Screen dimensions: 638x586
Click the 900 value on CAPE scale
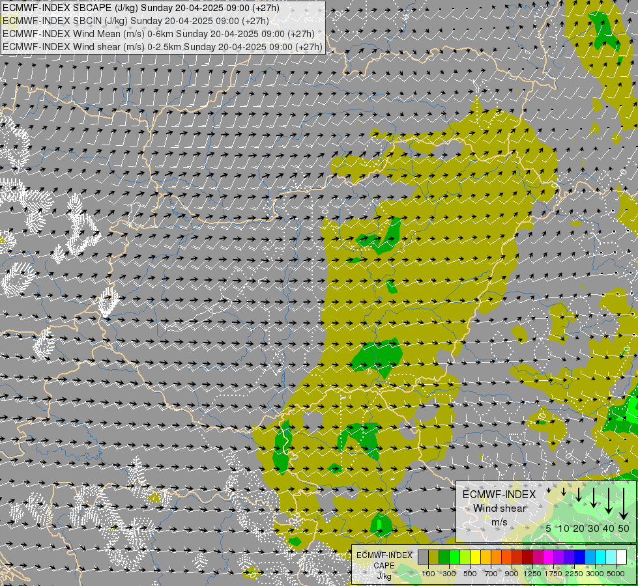point(512,574)
